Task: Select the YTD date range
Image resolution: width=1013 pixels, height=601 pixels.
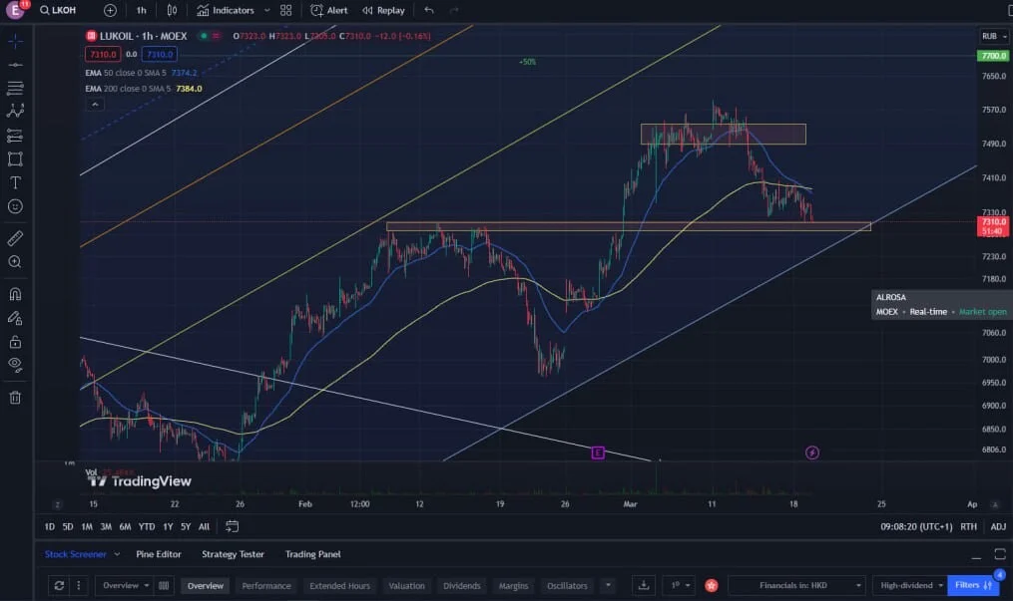Action: pos(147,527)
